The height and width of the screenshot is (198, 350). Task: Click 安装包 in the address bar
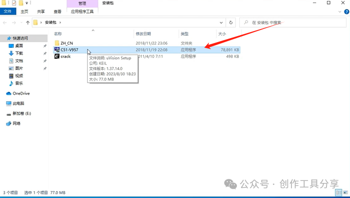point(51,23)
